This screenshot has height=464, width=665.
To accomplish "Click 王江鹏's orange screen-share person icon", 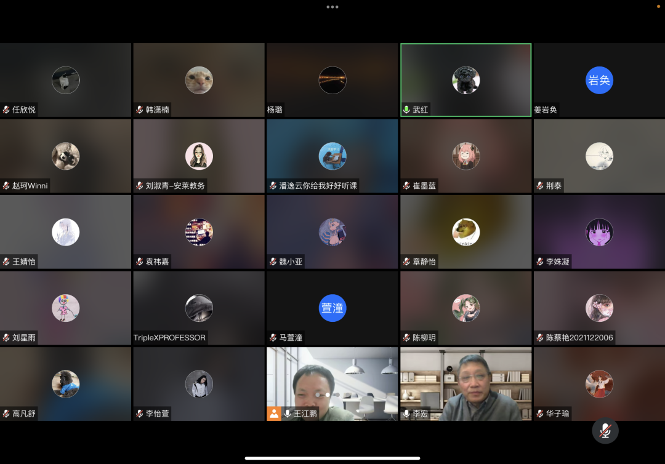I will 274,414.
